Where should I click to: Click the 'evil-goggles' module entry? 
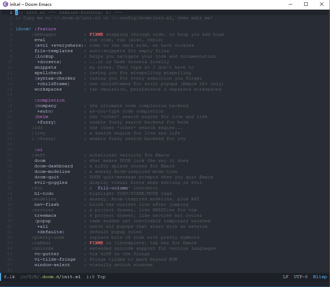click(51, 183)
